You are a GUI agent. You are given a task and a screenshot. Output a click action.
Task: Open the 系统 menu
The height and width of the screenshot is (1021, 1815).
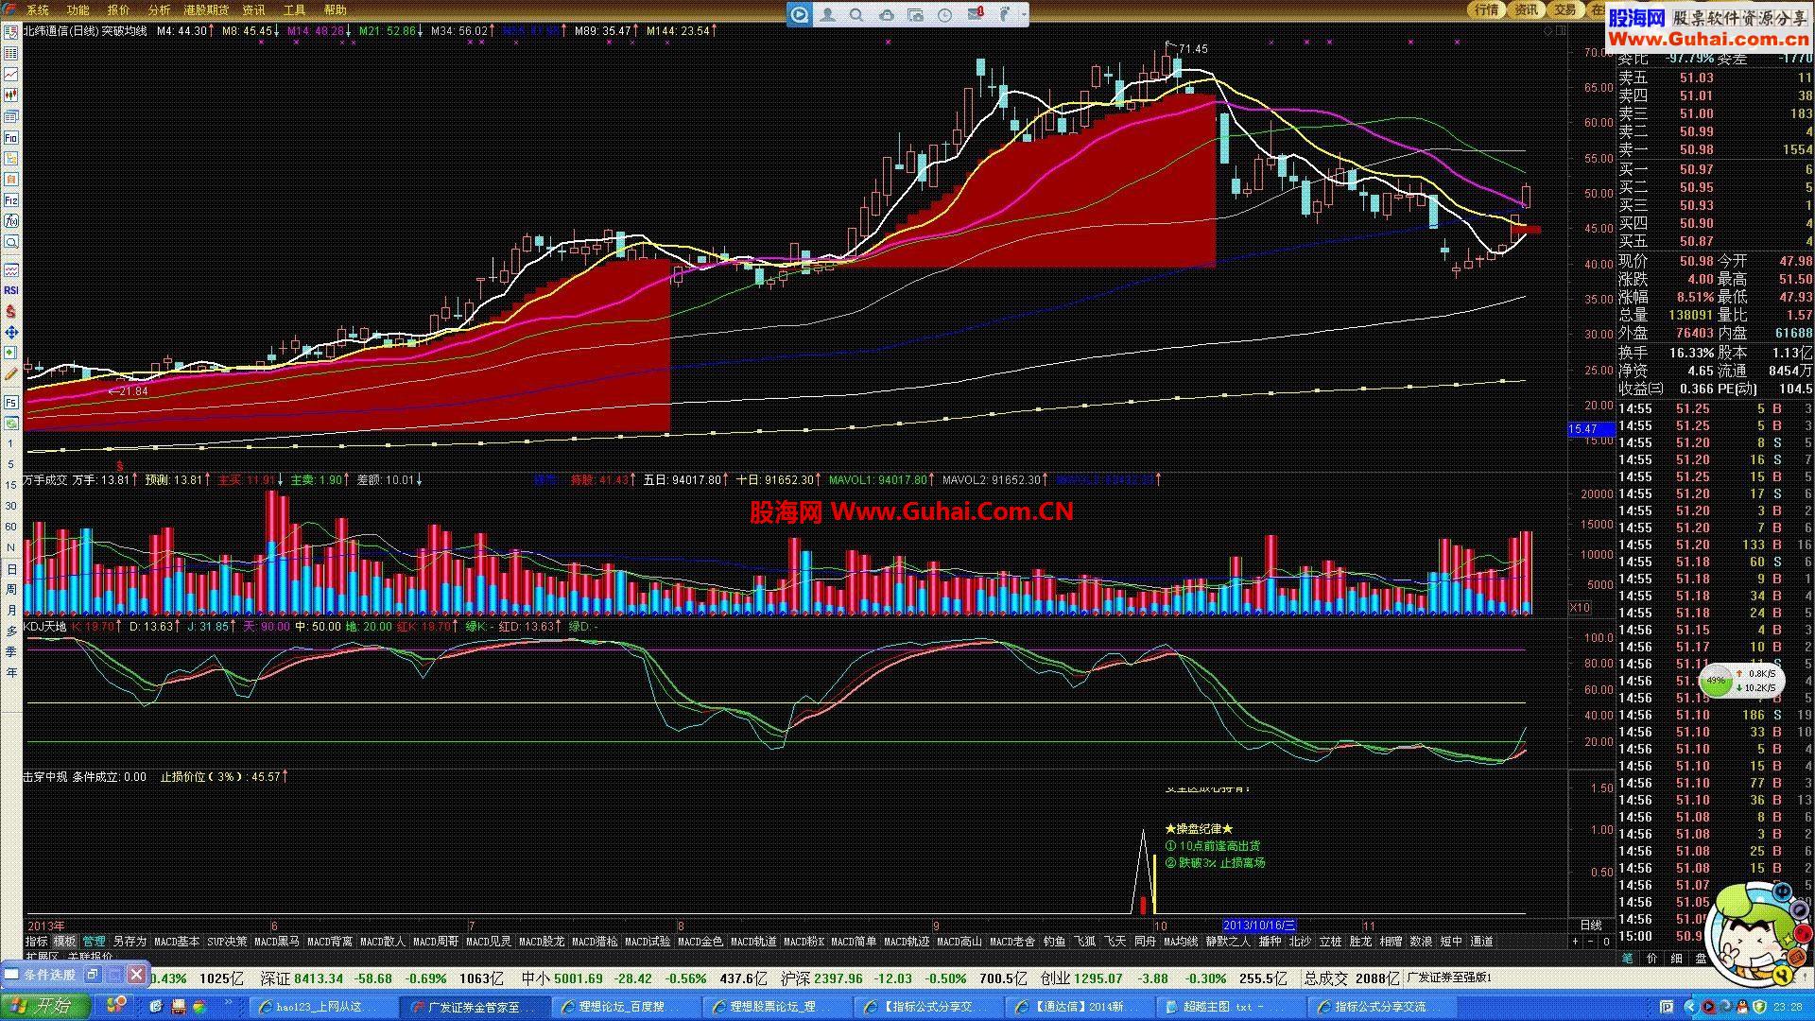point(37,10)
